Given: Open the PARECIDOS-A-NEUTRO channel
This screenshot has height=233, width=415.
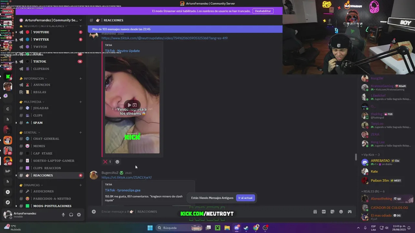Looking at the screenshot, I should (51, 199).
